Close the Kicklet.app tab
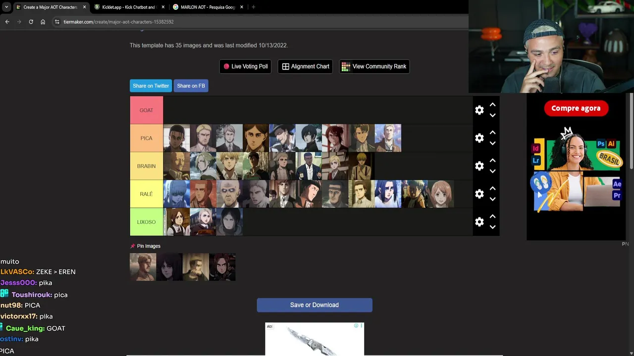This screenshot has width=634, height=356. tap(163, 7)
